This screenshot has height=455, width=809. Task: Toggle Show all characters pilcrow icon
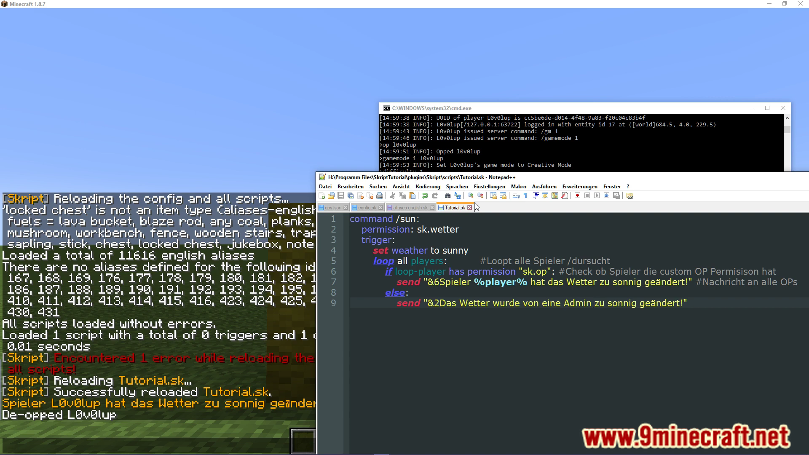point(525,195)
